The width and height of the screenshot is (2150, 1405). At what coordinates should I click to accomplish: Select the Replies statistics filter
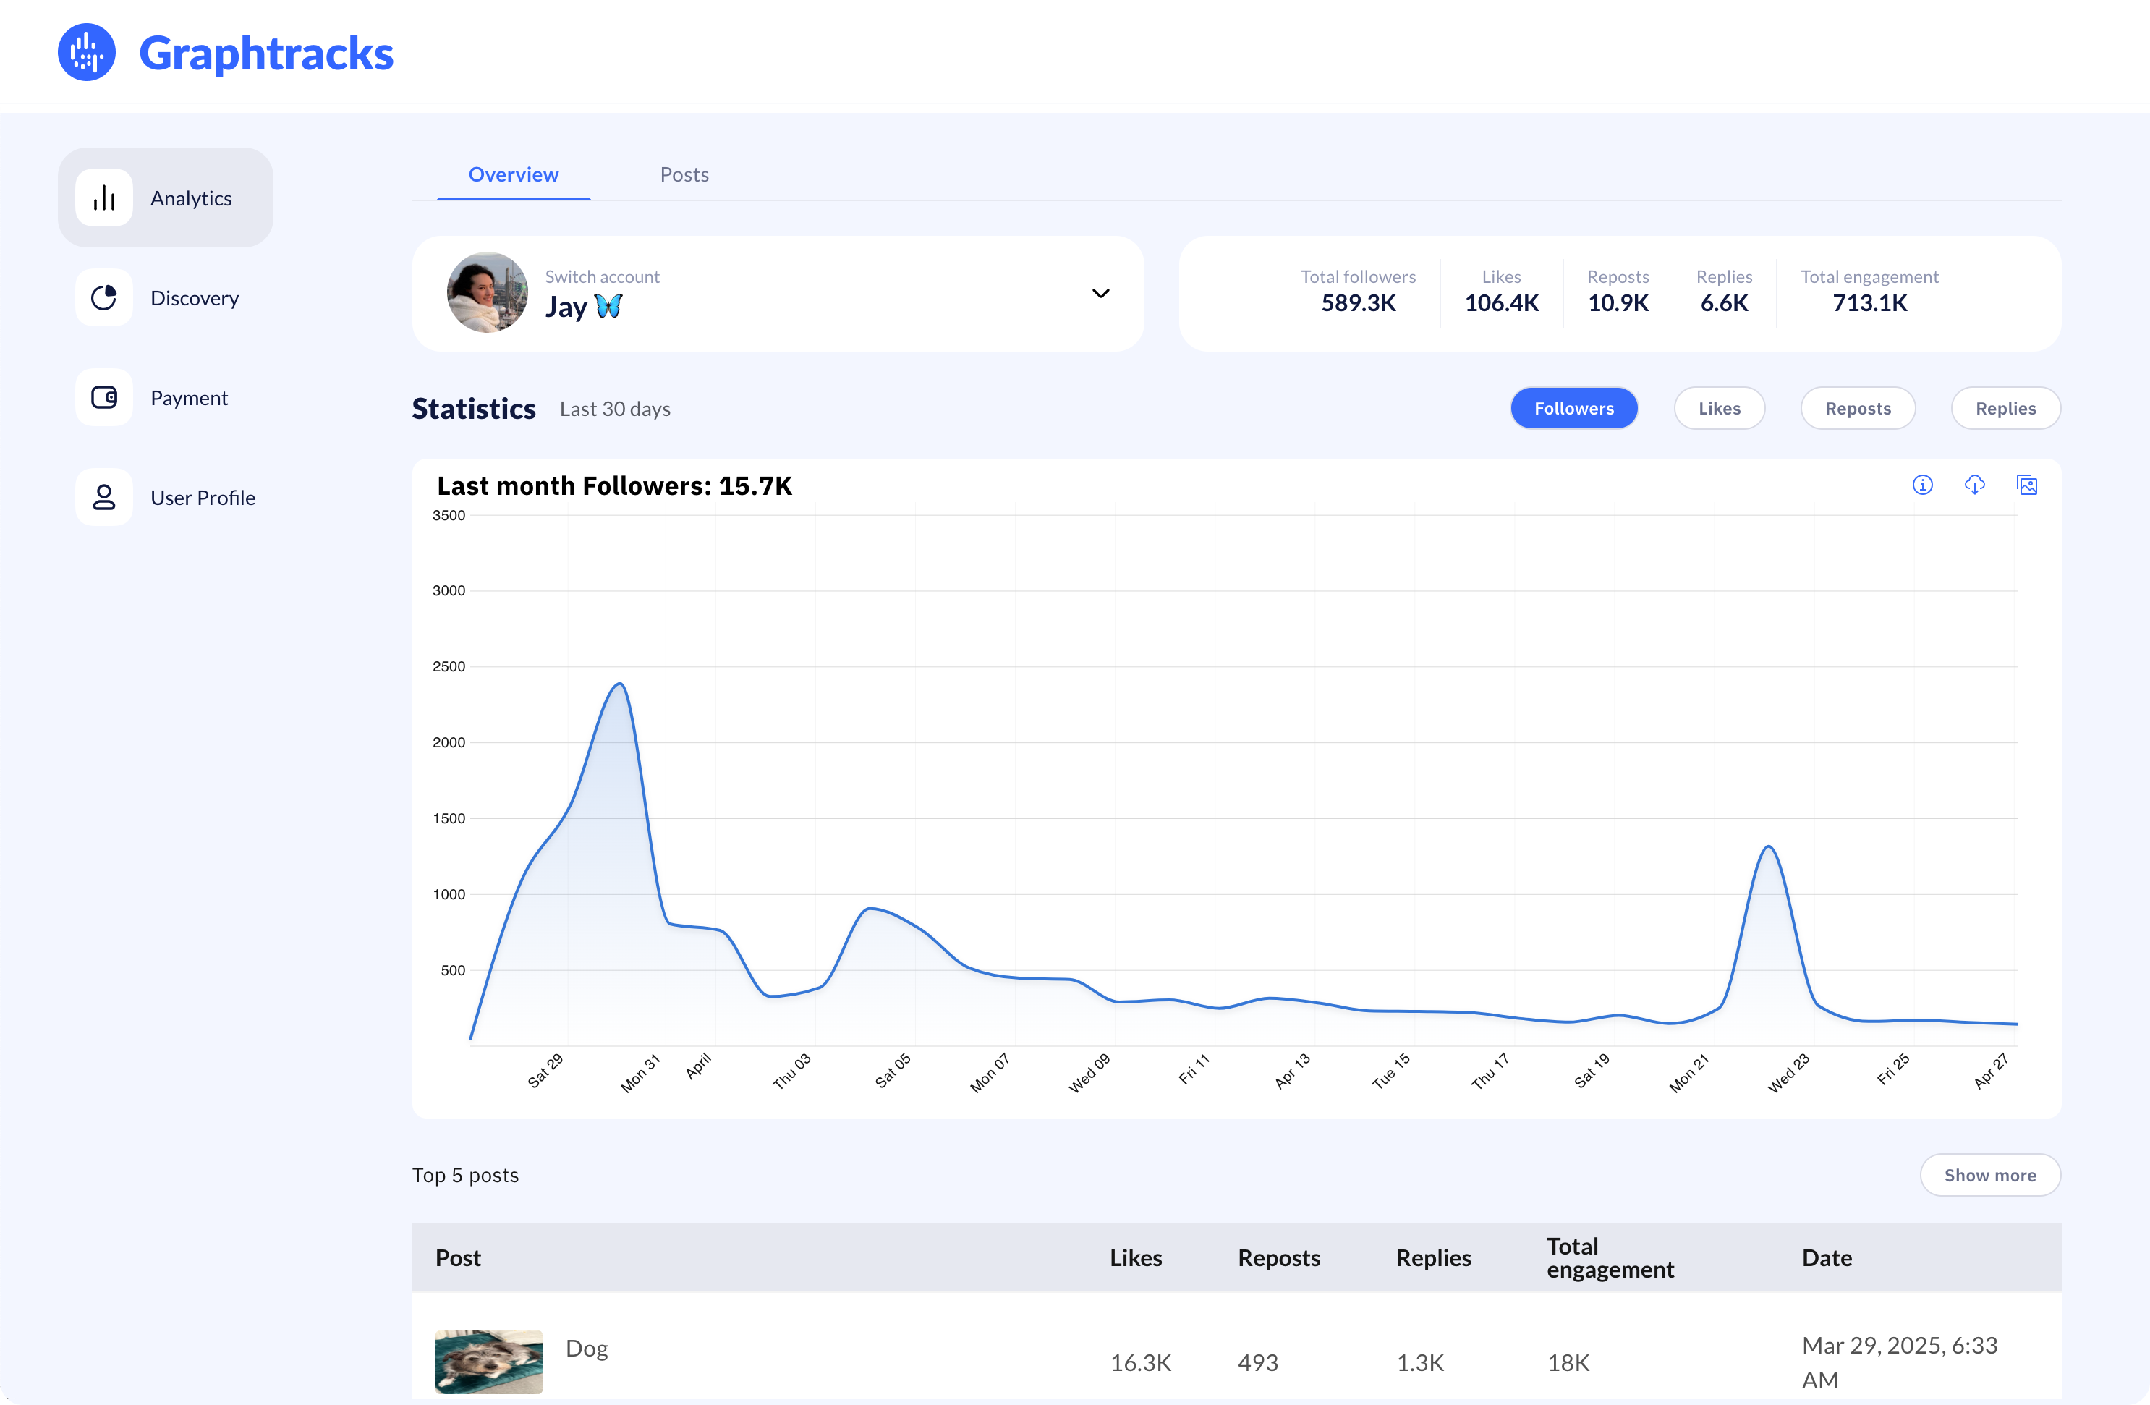coord(2005,408)
